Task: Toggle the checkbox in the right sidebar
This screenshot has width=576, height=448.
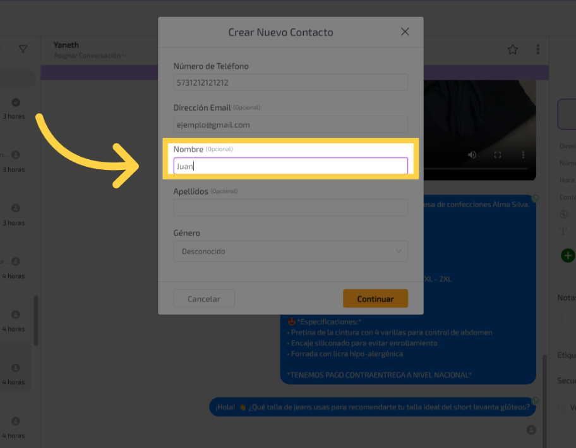Action: point(561,408)
